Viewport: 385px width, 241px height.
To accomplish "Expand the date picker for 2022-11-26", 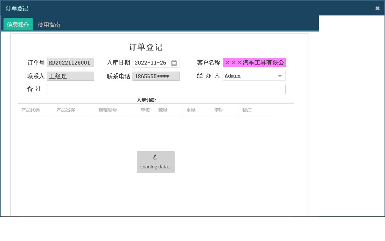I will (x=175, y=62).
